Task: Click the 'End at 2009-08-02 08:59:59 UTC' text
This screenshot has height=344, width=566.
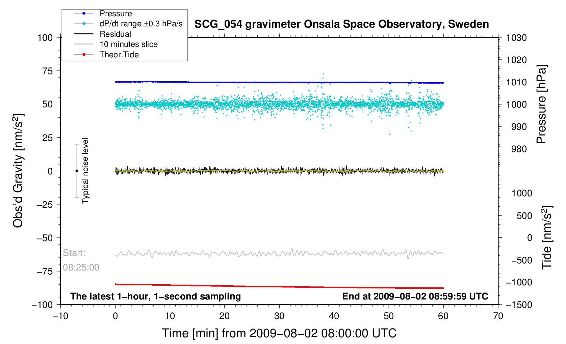Action: tap(415, 296)
